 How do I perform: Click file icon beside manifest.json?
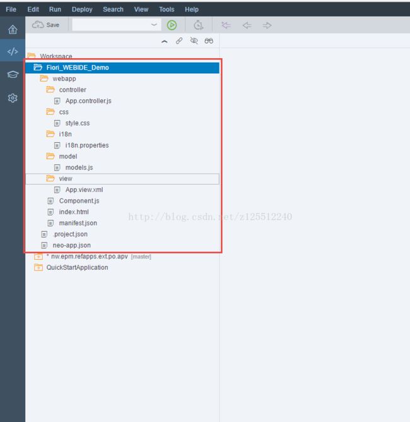50,223
